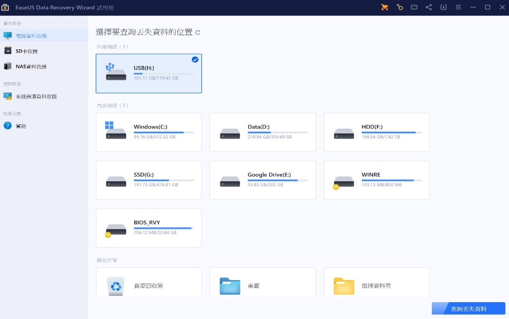Viewport: 509px width, 319px height.
Task: Click the HDD(F:) usage bar
Action: [x=392, y=132]
